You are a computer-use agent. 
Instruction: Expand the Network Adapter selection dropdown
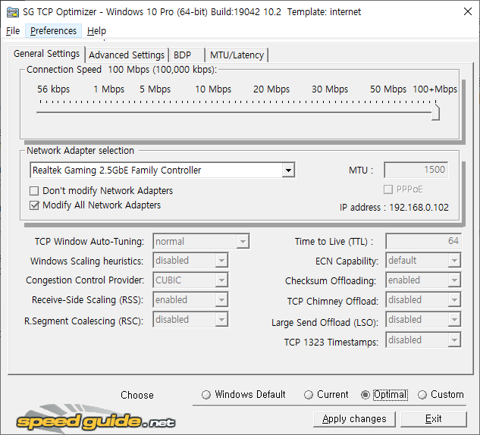point(288,170)
